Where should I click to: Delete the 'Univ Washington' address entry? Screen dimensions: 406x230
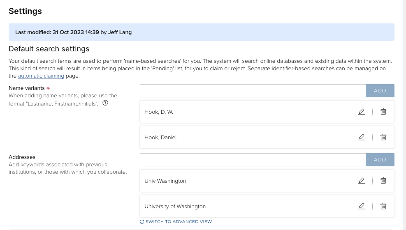point(383,181)
